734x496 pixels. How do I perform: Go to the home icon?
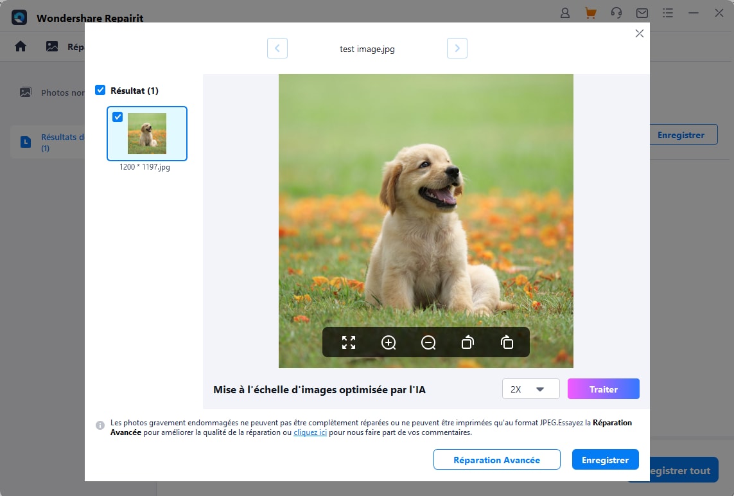pos(21,46)
